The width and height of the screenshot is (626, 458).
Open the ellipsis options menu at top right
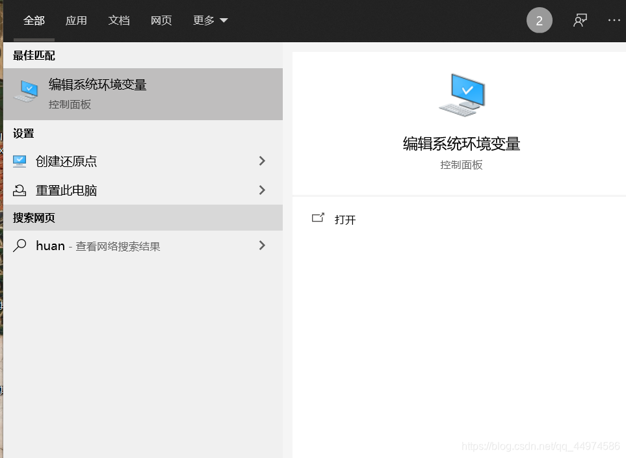click(x=614, y=20)
